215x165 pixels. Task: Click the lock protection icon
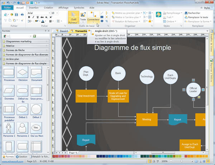click(x=150, y=21)
